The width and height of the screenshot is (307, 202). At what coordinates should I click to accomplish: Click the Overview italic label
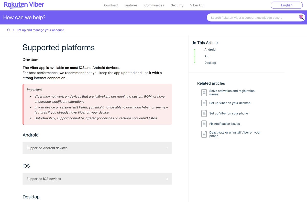click(x=30, y=60)
